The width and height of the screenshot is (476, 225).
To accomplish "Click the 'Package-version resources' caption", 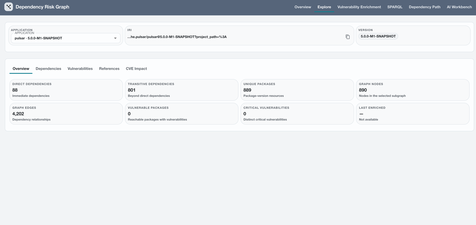I will click(x=263, y=96).
